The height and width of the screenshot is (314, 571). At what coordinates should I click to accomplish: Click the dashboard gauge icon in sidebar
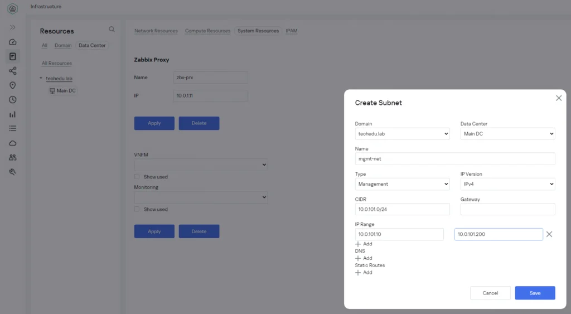[12, 42]
